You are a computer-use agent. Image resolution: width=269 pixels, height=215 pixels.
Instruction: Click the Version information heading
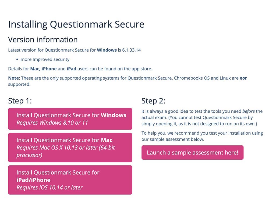pyautogui.click(x=43, y=40)
